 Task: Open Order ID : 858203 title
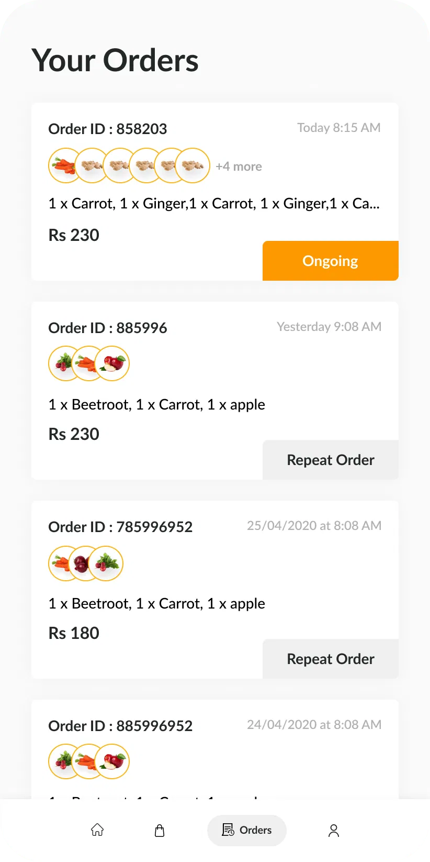pos(107,129)
